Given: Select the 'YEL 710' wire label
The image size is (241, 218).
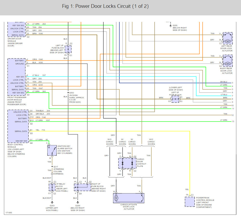Looking at the screenshot, I should [40, 130].
